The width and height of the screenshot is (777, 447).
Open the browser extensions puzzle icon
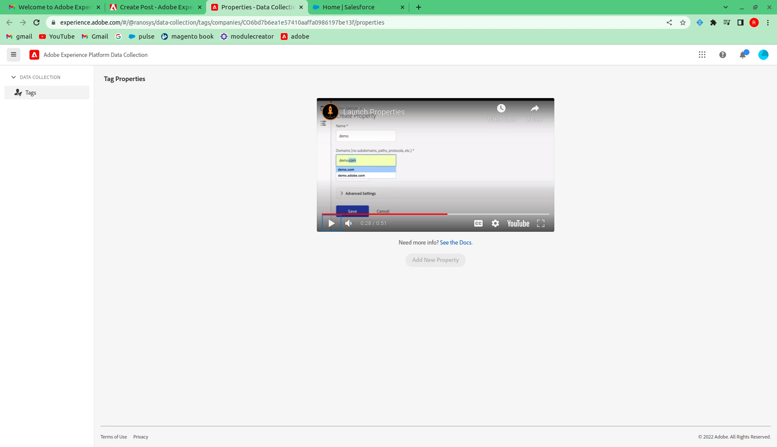[713, 22]
